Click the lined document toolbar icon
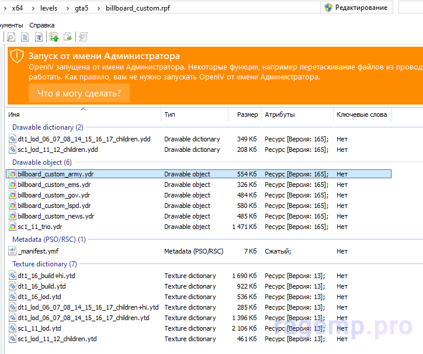Screen dimensions: 423x354 click(25, 37)
